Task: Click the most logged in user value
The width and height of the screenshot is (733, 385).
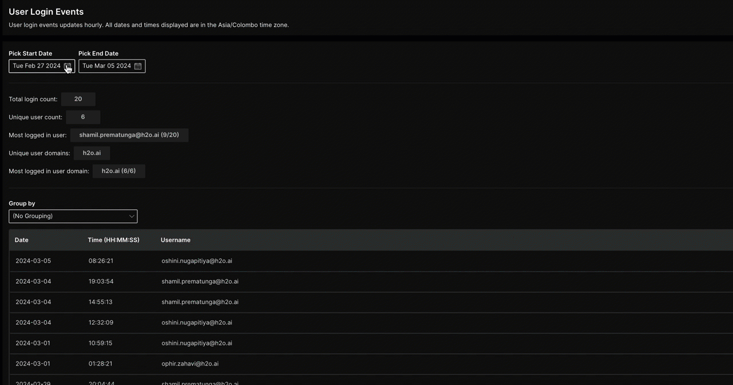Action: [129, 136]
